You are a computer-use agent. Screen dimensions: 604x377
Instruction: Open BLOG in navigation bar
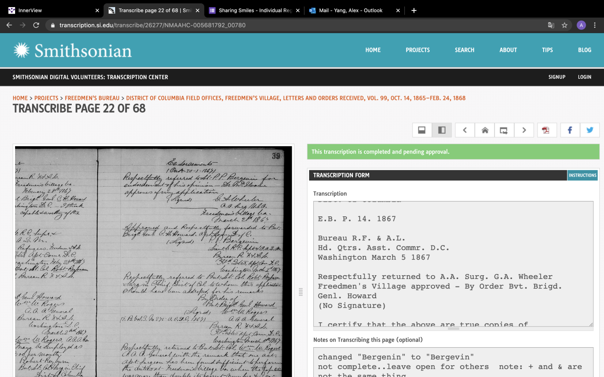[585, 50]
